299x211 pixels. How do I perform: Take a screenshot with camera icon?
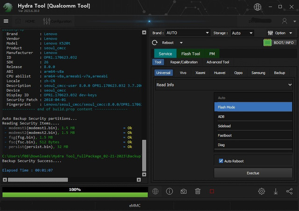point(184,191)
